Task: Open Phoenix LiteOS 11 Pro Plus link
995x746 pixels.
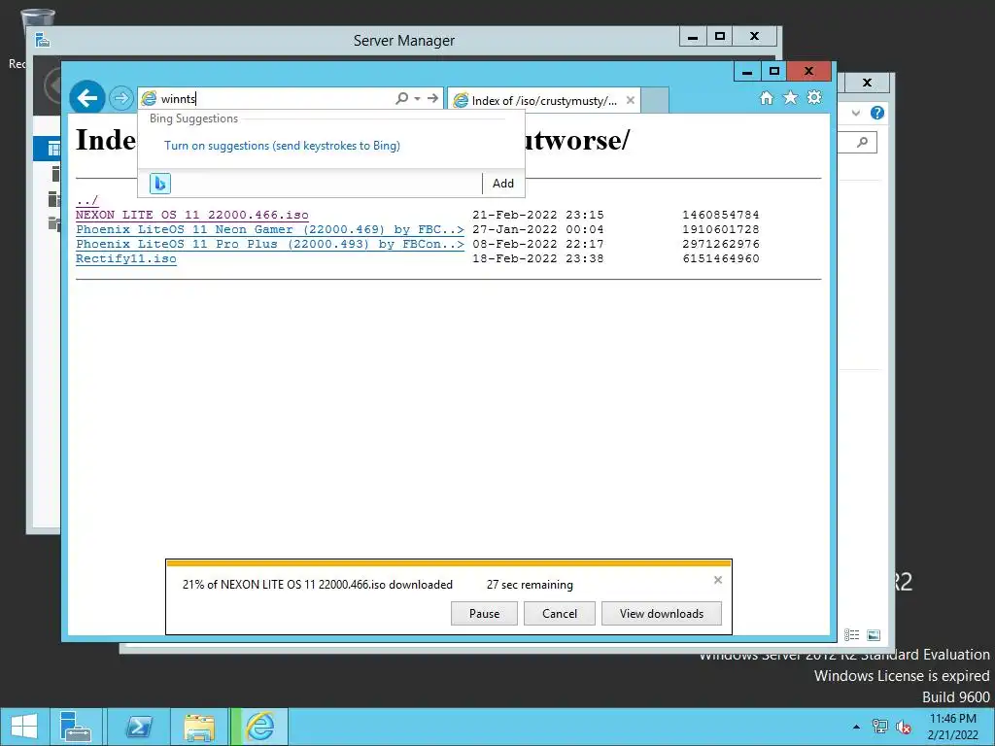Action: (x=270, y=244)
